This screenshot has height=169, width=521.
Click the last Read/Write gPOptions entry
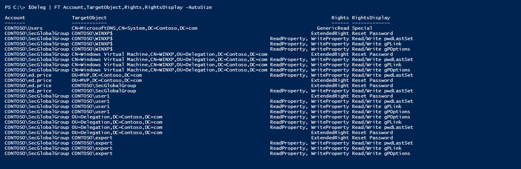tap(381, 153)
